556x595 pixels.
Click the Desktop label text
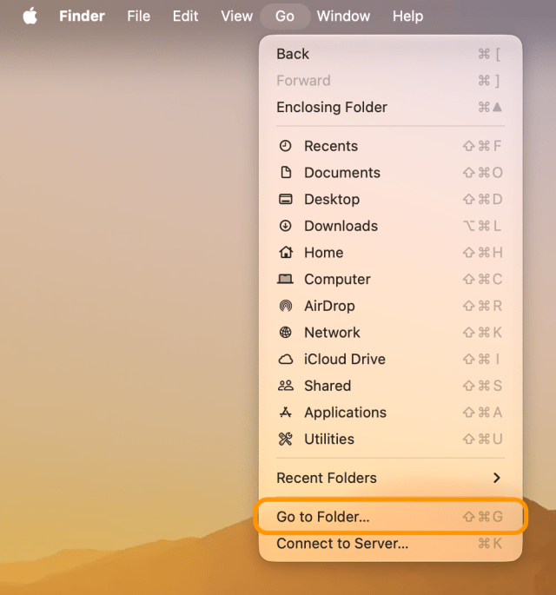click(x=332, y=200)
